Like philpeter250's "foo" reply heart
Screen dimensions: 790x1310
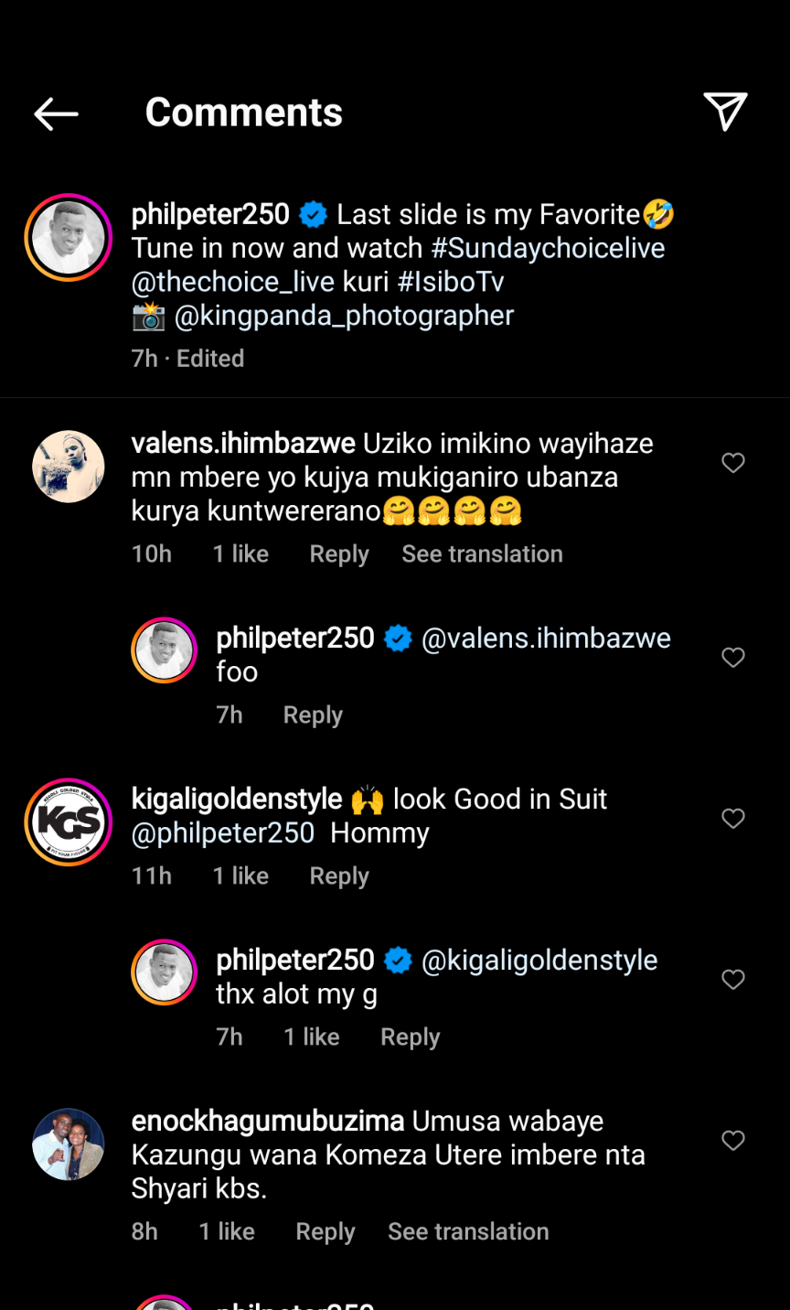pos(733,658)
